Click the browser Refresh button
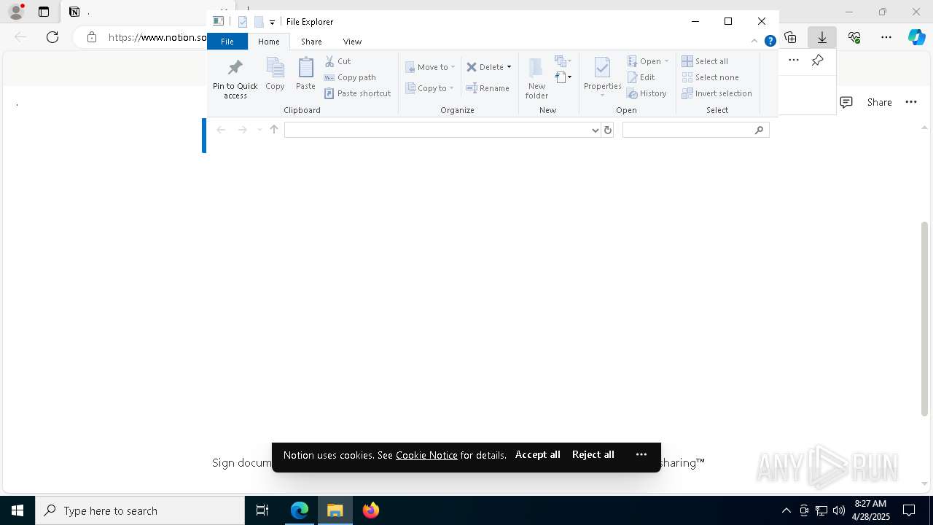The width and height of the screenshot is (933, 525). (52, 37)
